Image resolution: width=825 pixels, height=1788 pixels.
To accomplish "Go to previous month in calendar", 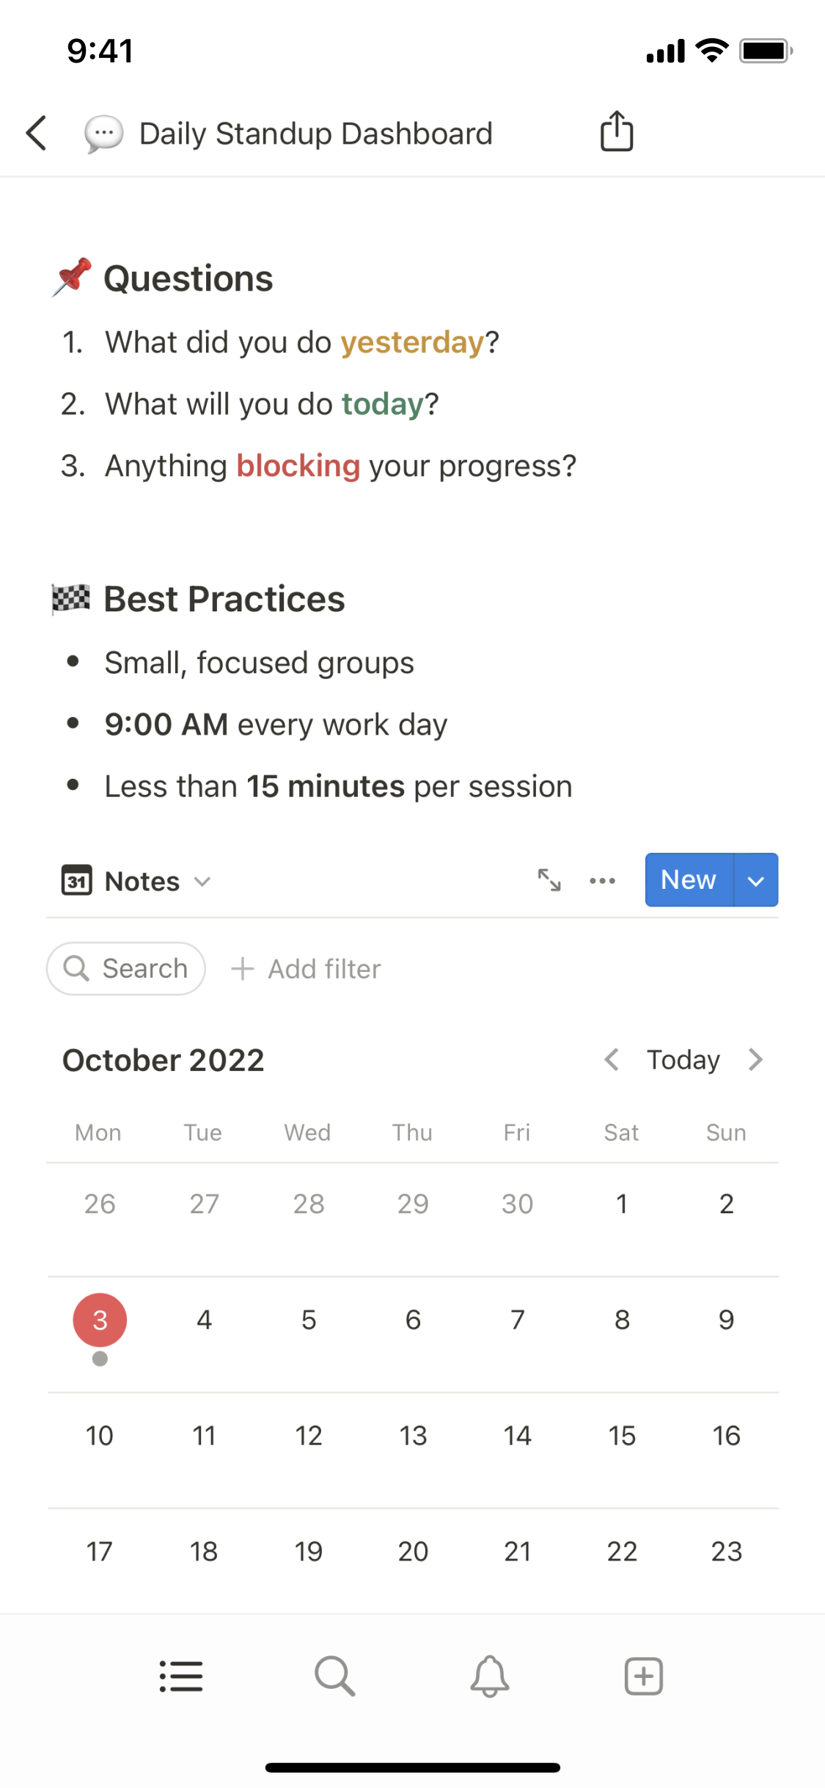I will (x=612, y=1059).
